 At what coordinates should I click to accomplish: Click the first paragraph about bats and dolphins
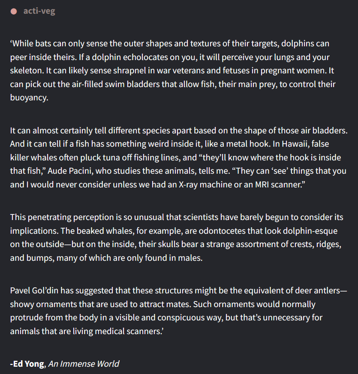(171, 70)
